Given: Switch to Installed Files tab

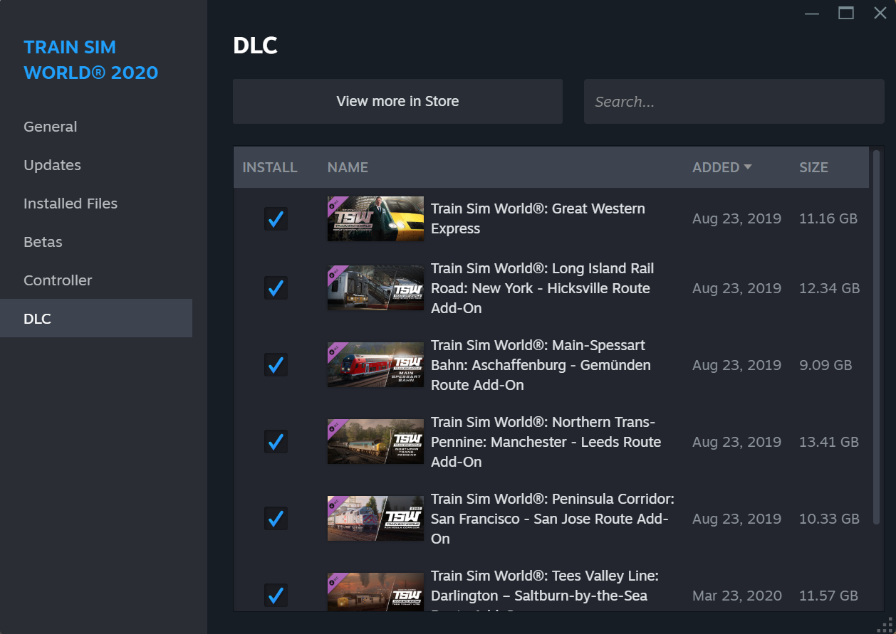Looking at the screenshot, I should 96,204.
